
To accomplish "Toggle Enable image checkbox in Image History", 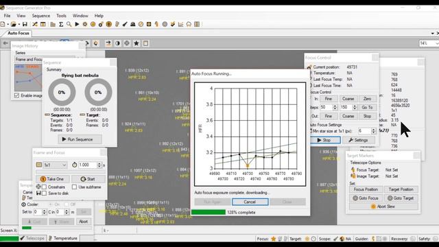I will tap(16, 95).
